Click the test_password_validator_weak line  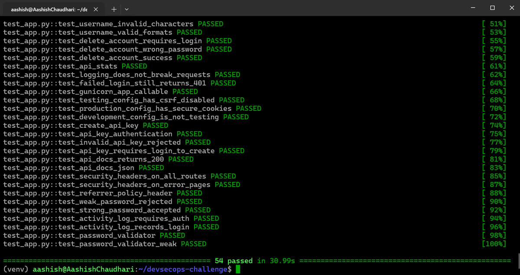pos(105,244)
